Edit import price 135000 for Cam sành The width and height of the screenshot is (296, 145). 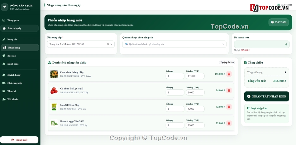[x=195, y=76]
